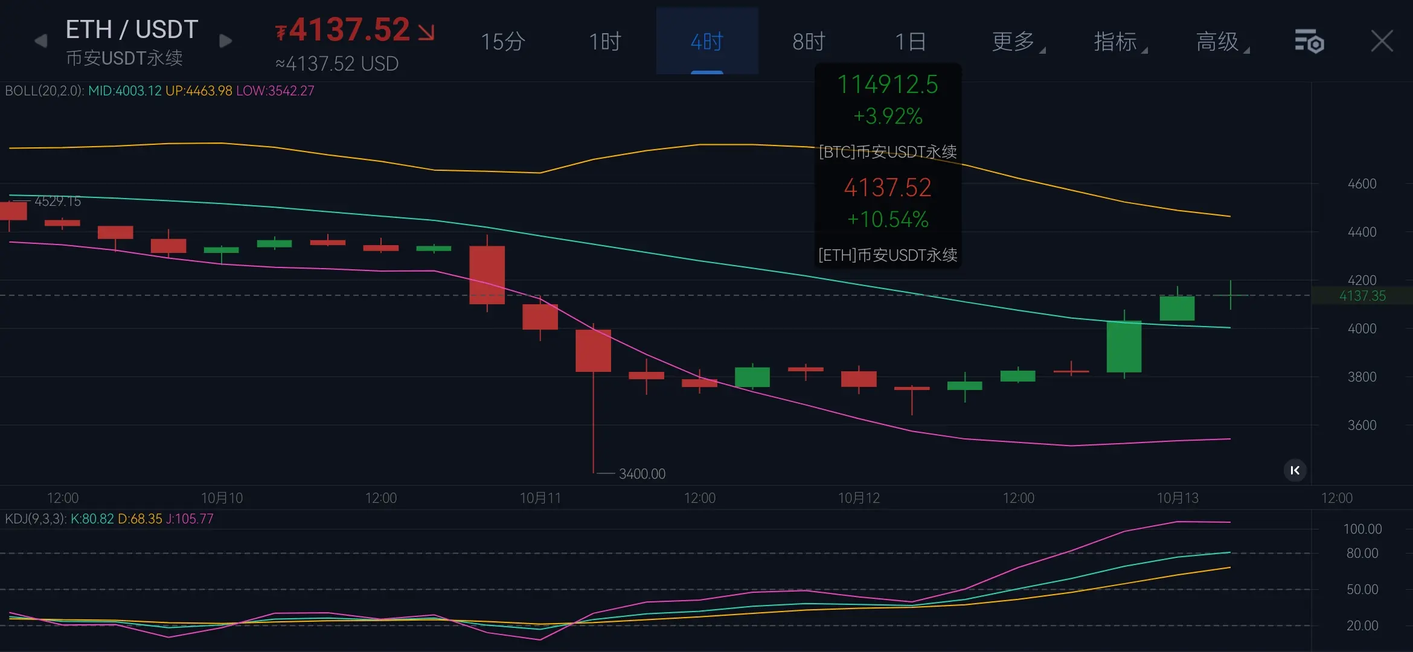Select the 4时 timeframe tab
This screenshot has height=652, width=1413.
(706, 42)
